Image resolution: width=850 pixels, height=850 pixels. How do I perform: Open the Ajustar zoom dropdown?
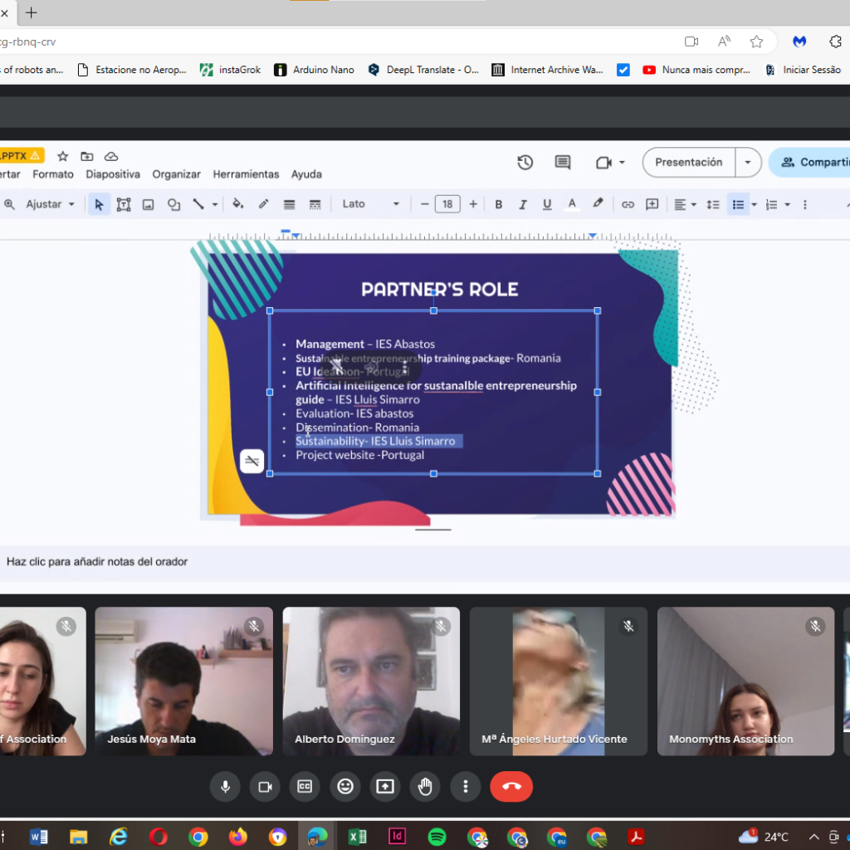pos(50,204)
